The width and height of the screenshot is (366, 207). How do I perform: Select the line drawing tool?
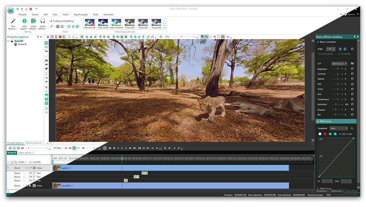tap(46, 56)
